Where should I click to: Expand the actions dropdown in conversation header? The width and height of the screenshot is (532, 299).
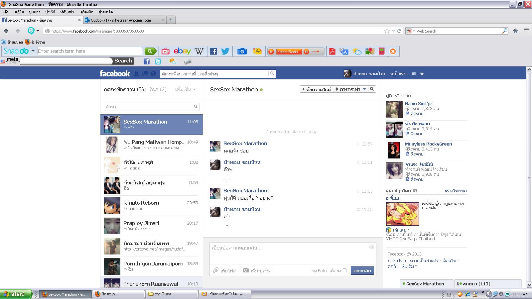(x=350, y=89)
